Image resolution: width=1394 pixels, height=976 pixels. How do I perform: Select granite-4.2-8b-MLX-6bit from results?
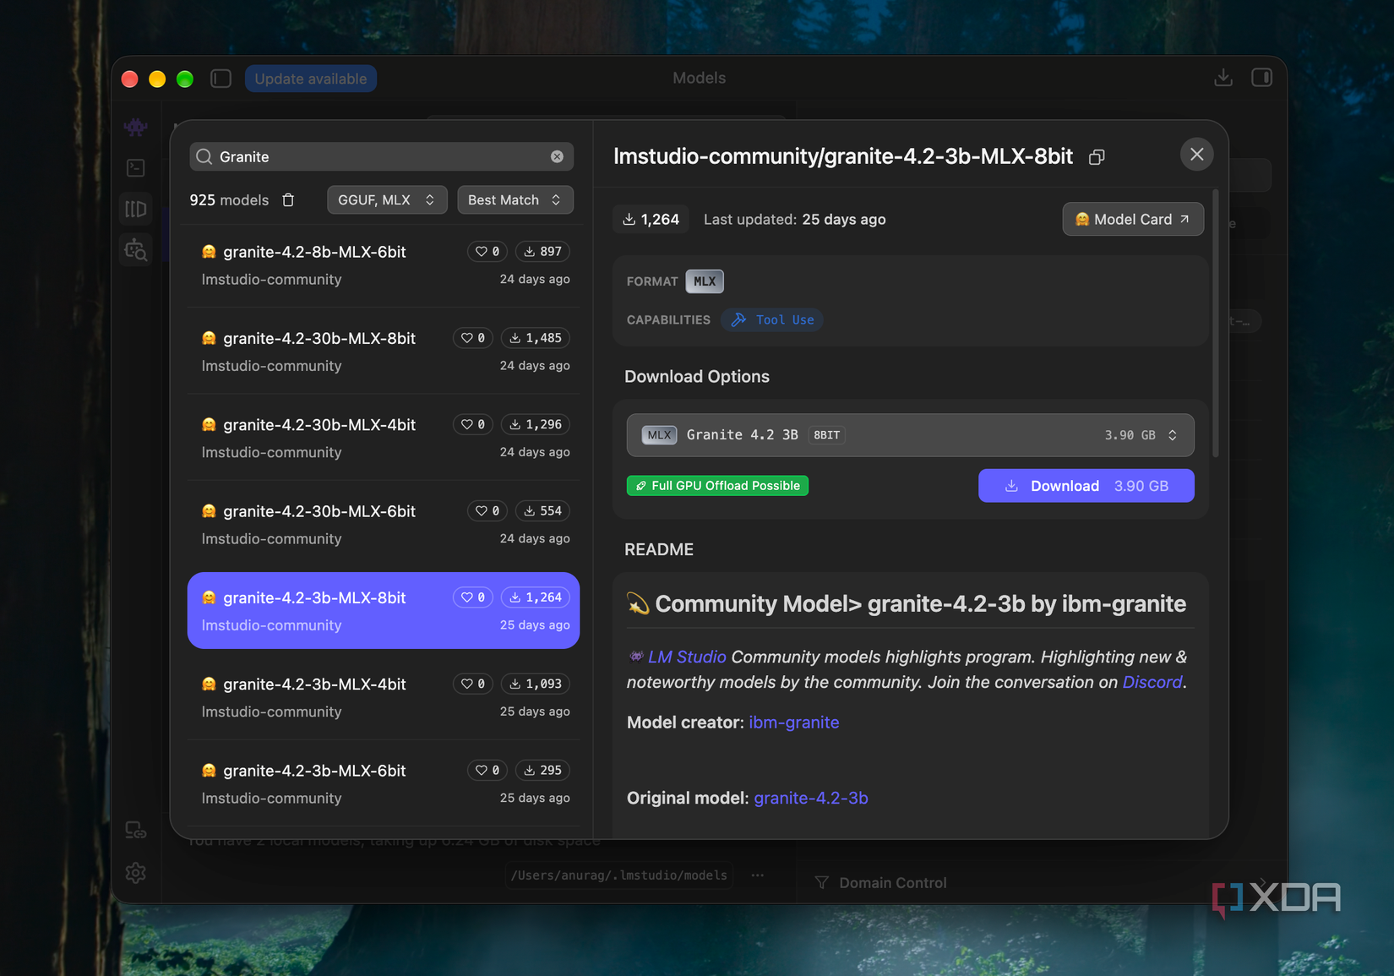(x=384, y=265)
